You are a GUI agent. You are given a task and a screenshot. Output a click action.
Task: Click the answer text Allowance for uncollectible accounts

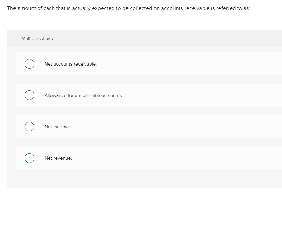tap(84, 95)
